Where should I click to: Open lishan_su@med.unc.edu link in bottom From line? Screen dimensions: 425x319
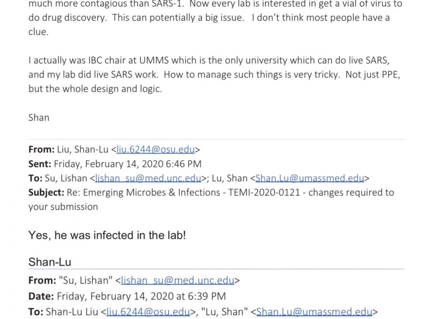178,280
